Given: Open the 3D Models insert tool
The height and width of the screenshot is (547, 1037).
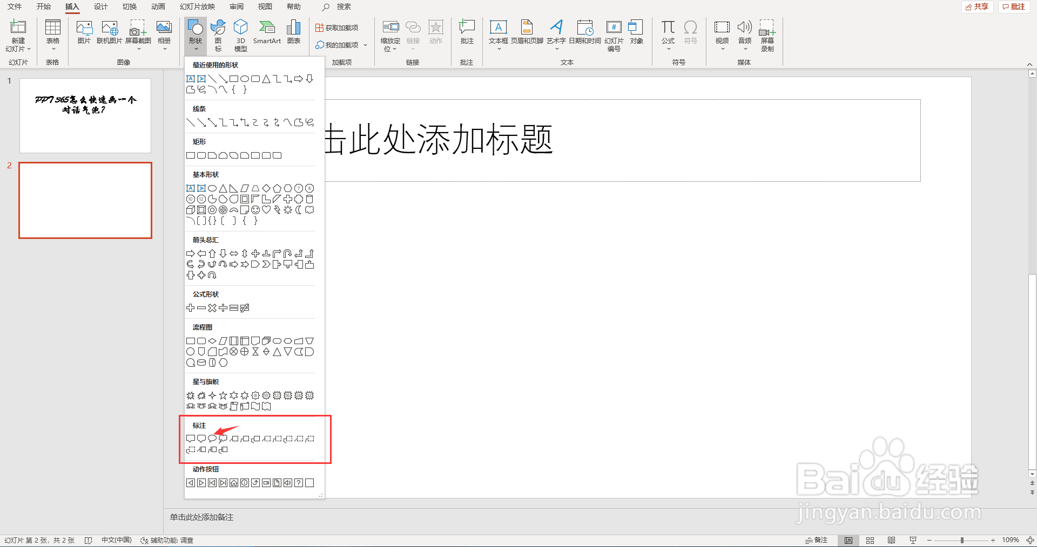Looking at the screenshot, I should tap(241, 36).
